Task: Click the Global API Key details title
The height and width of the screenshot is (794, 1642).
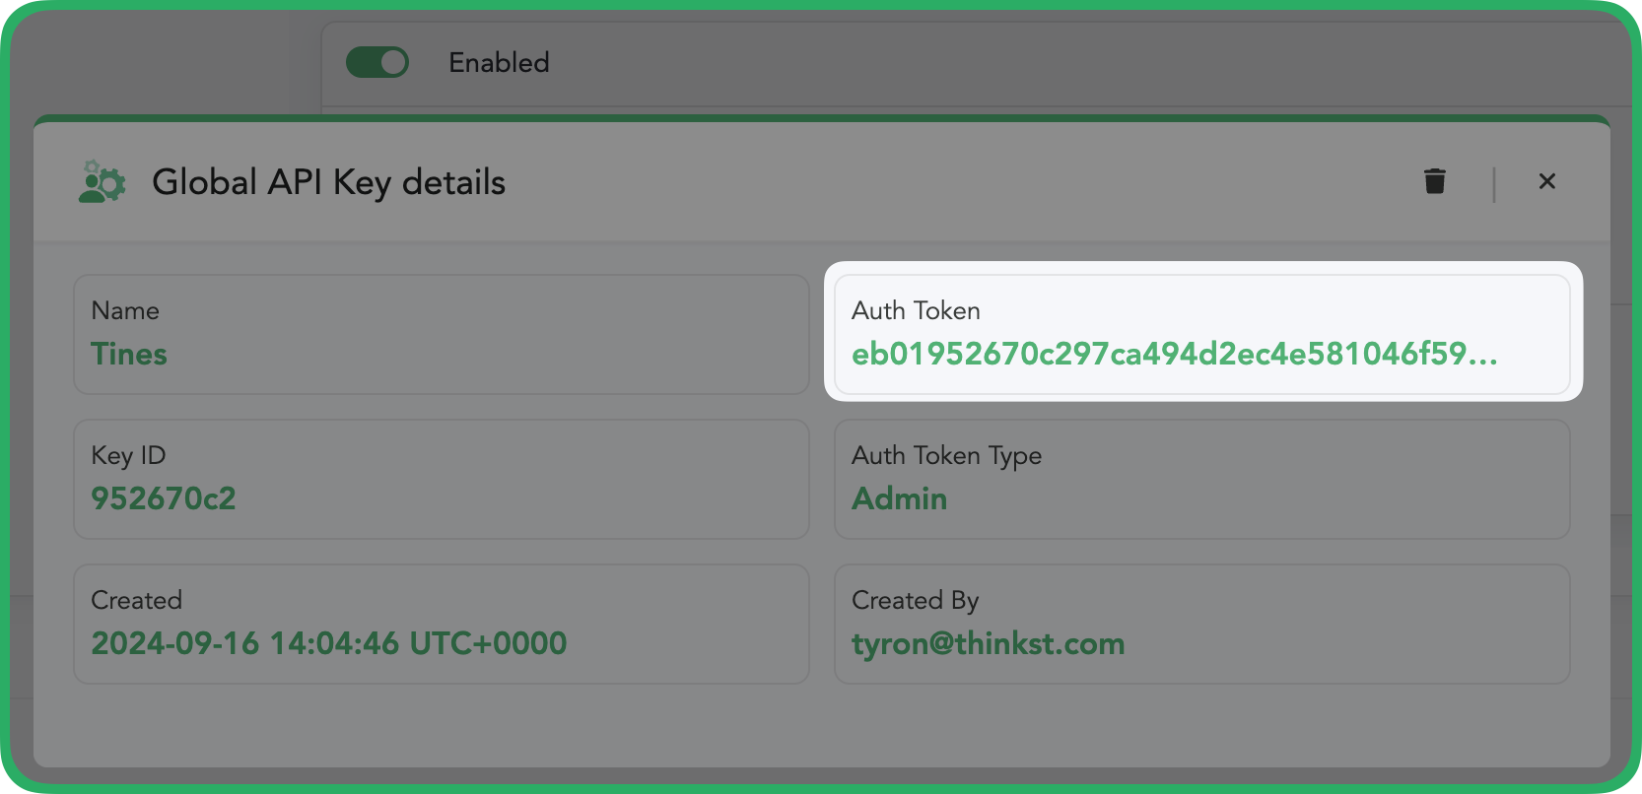Action: point(329,183)
